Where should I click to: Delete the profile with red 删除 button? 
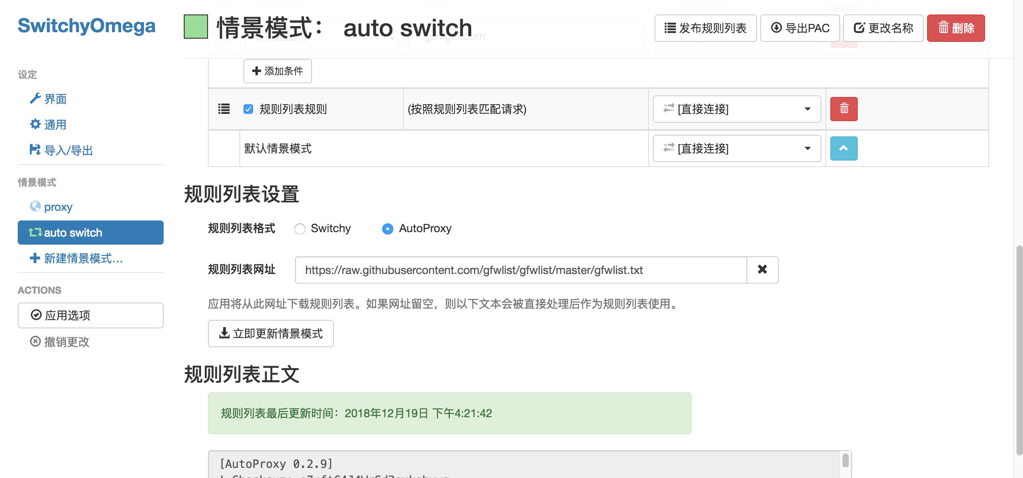pos(956,28)
